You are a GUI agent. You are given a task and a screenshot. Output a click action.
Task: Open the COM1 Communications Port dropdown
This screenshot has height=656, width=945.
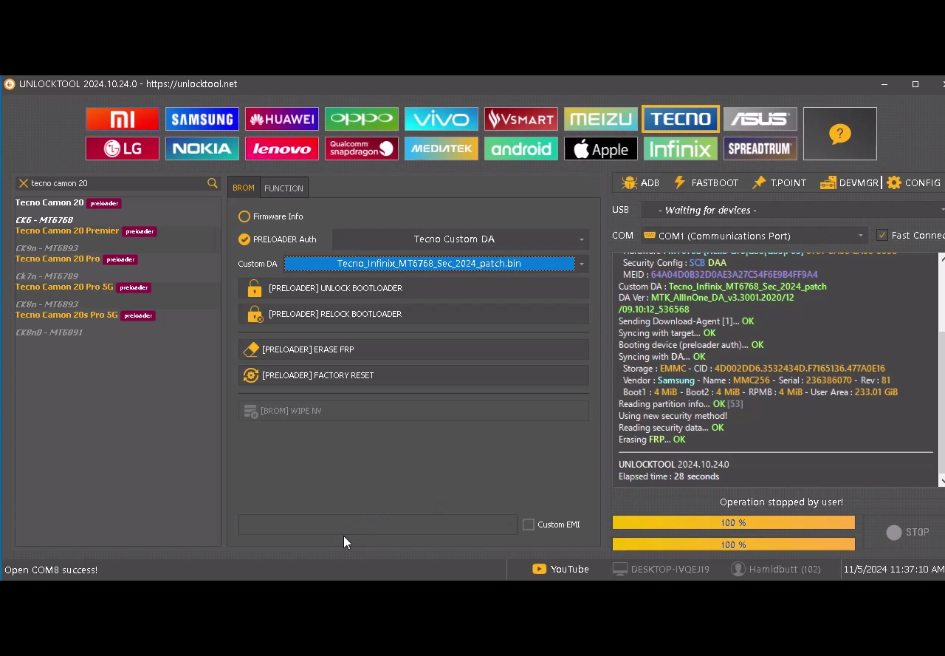753,236
